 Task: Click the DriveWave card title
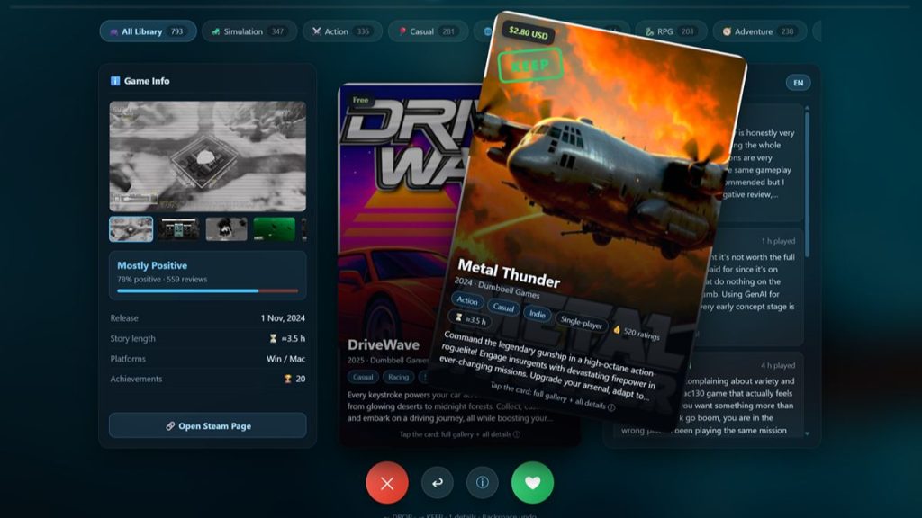tap(384, 344)
